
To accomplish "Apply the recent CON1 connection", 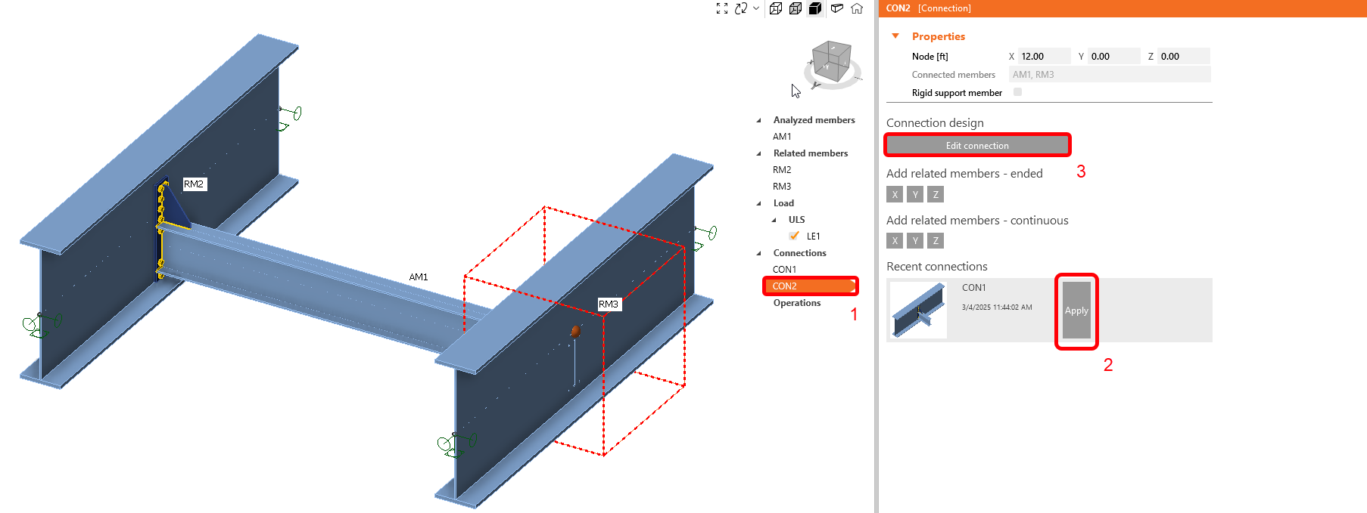I will [x=1076, y=311].
